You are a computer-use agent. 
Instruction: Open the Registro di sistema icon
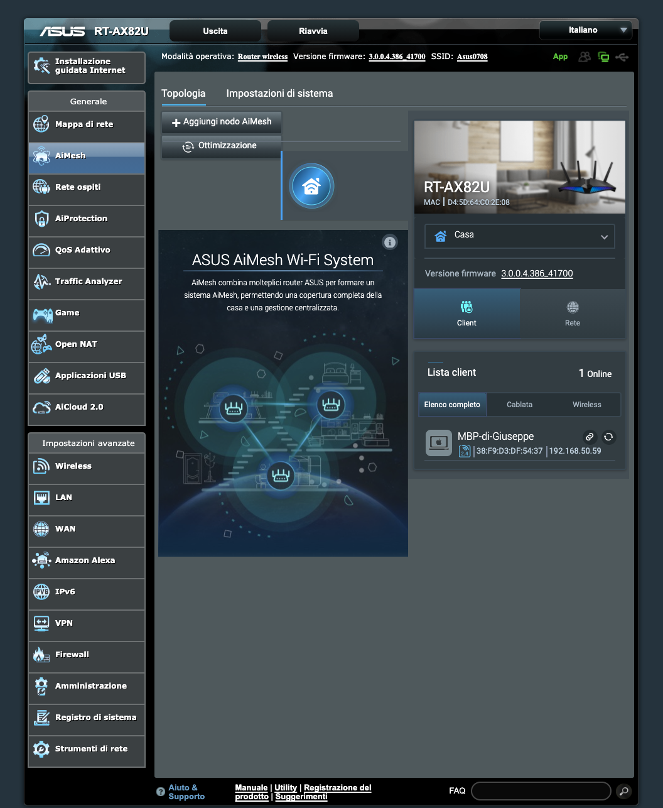click(41, 717)
